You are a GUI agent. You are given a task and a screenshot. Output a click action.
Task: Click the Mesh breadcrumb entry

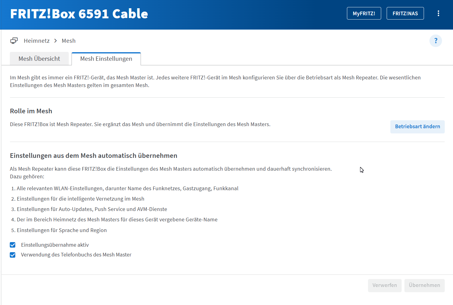click(x=68, y=41)
